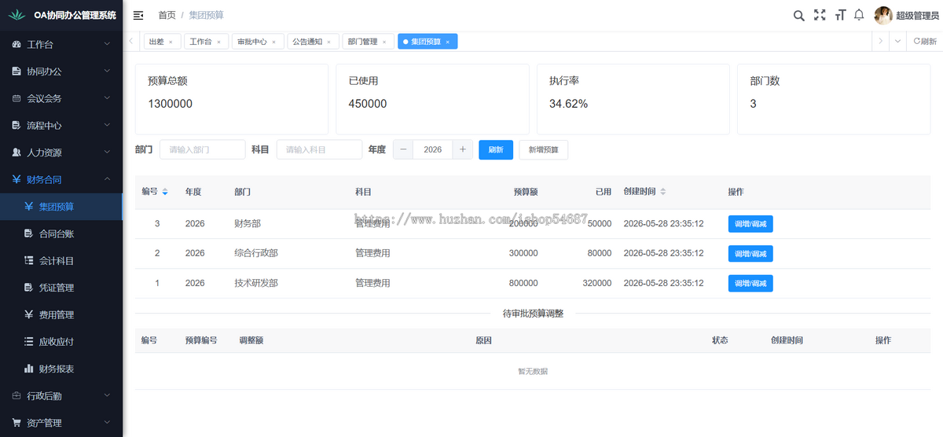Focus the 请输入部门 input field

[x=203, y=149]
